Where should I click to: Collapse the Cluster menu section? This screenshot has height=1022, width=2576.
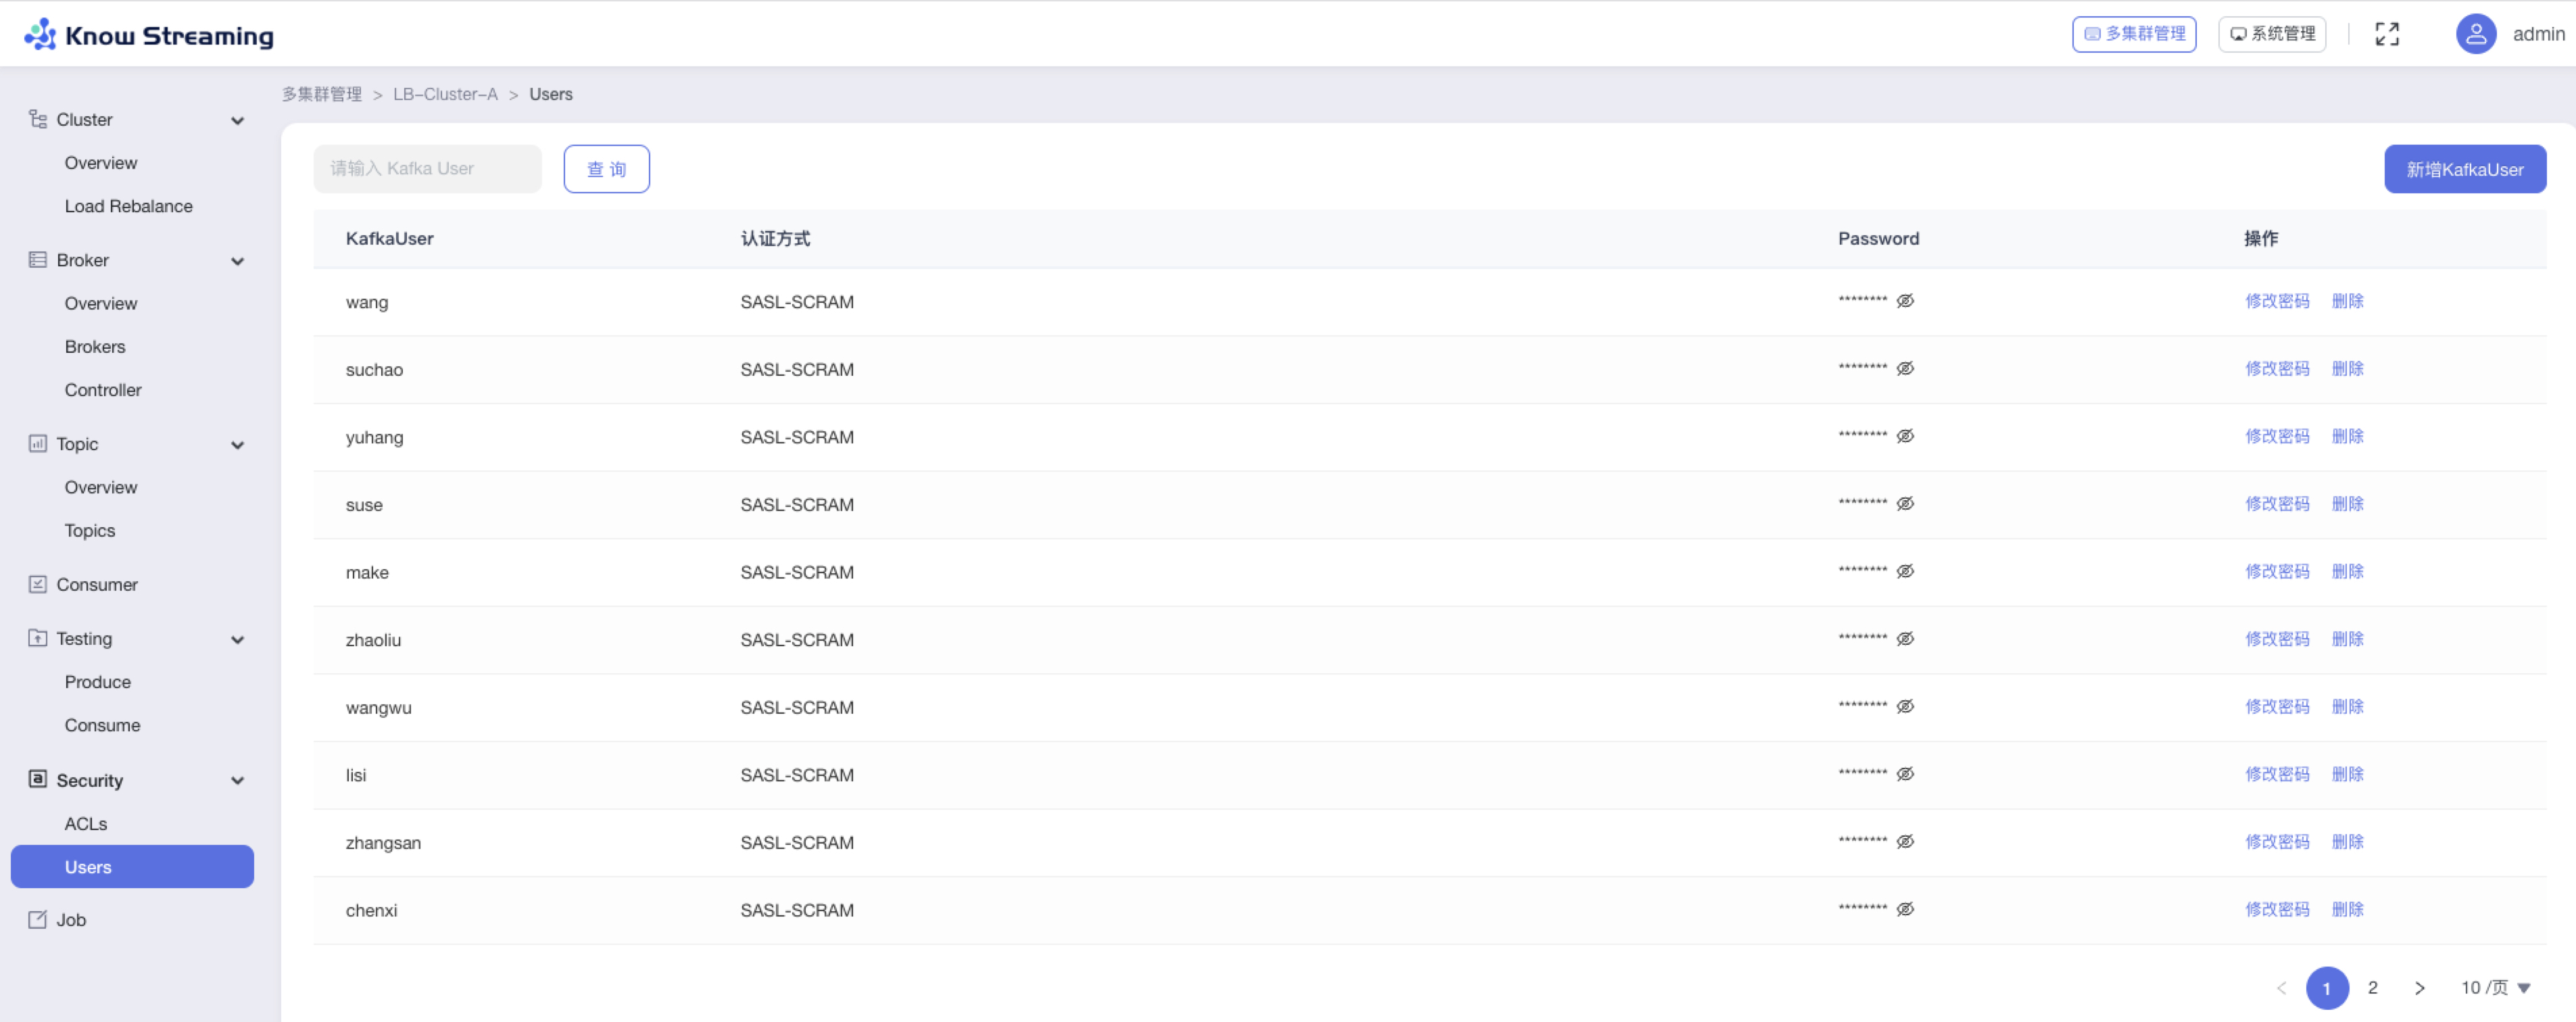[237, 120]
